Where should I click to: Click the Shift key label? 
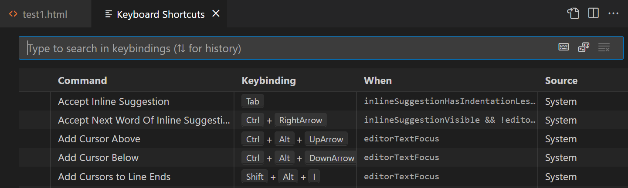coord(255,177)
